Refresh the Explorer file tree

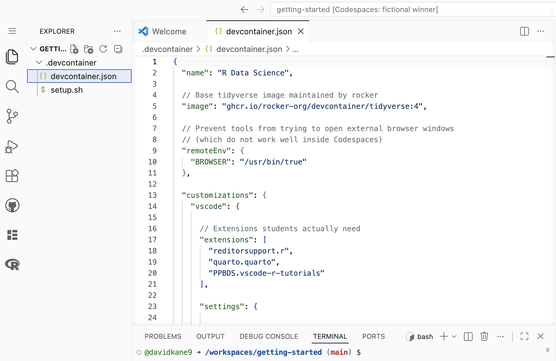103,49
